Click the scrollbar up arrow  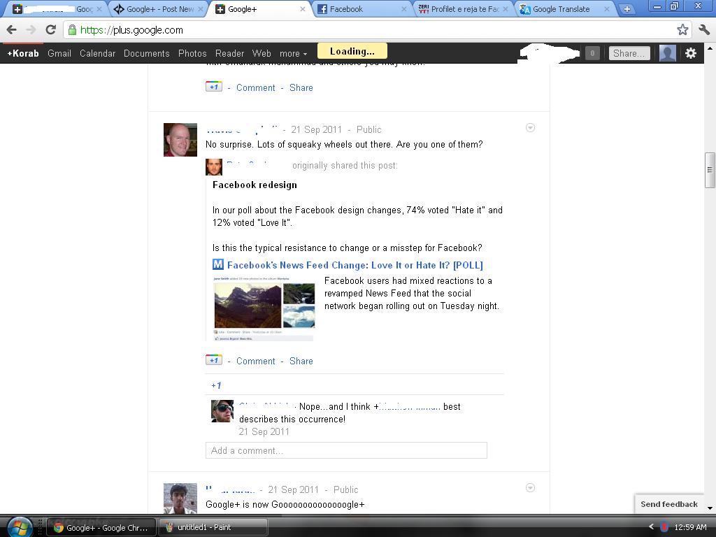pos(710,48)
